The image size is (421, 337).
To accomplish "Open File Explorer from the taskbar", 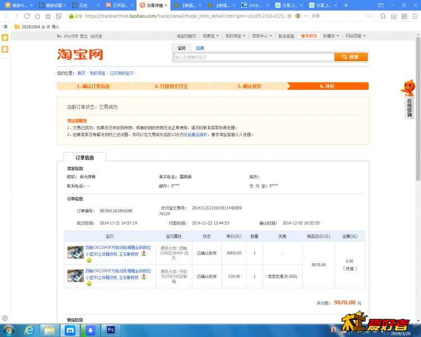I will pyautogui.click(x=49, y=330).
